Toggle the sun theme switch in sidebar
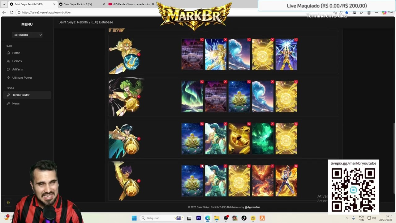 click(x=8, y=203)
